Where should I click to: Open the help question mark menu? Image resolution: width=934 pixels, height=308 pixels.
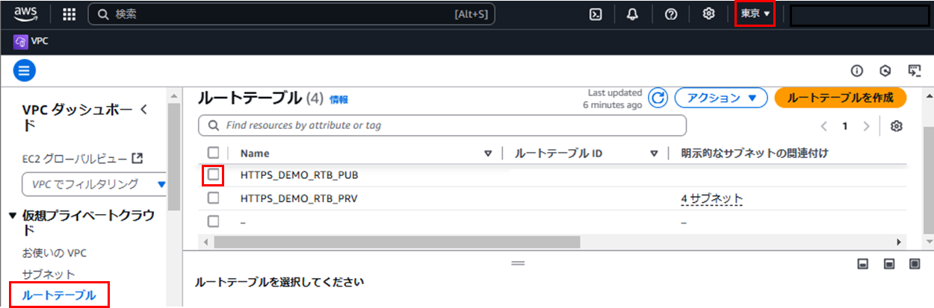point(671,14)
